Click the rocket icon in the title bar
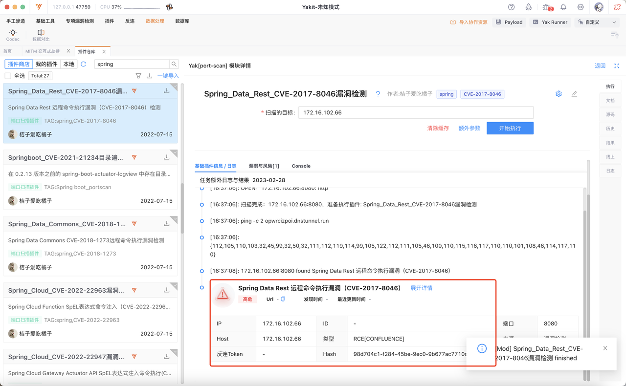626x386 pixels. (528, 7)
